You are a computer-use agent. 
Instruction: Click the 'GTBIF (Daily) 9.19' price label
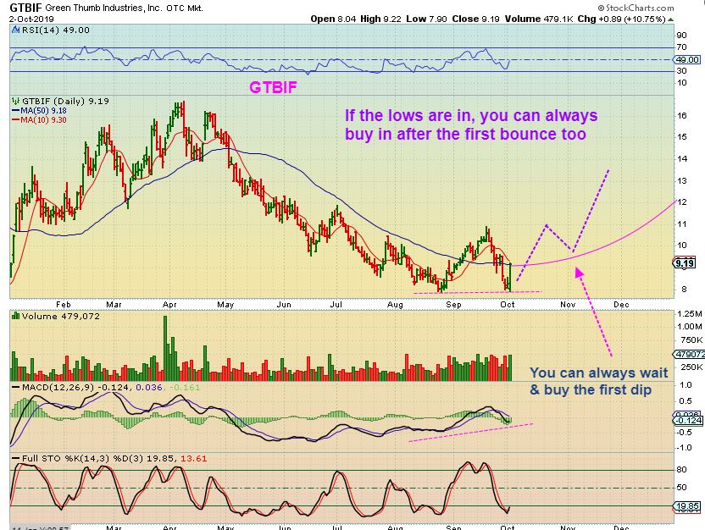65,101
